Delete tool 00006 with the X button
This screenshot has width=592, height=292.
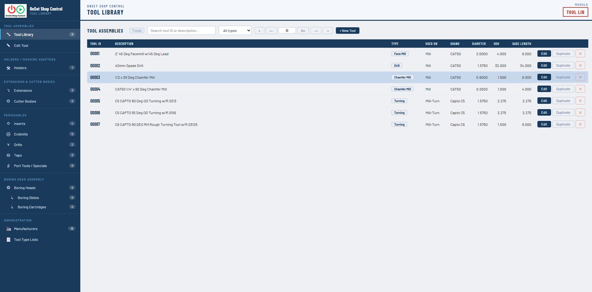[x=580, y=113]
